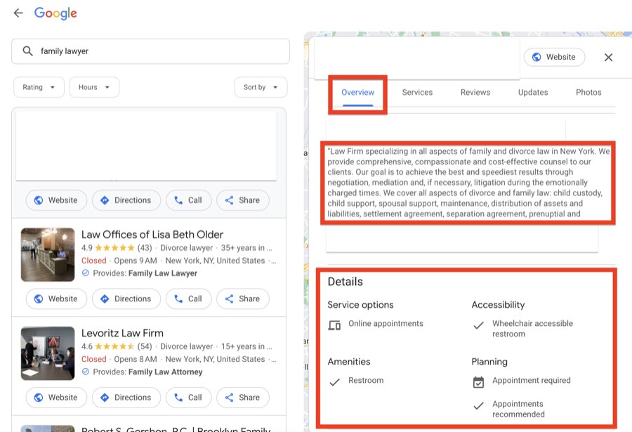Screen dimensions: 632x432
Task: Go back using the left arrow
Action: pyautogui.click(x=18, y=13)
